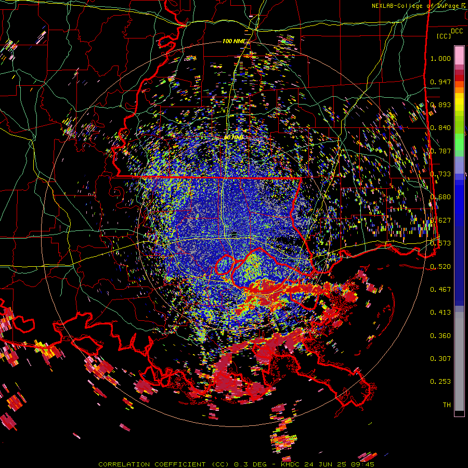Select the 0.467 scale value
The width and height of the screenshot is (468, 468).
tap(440, 290)
